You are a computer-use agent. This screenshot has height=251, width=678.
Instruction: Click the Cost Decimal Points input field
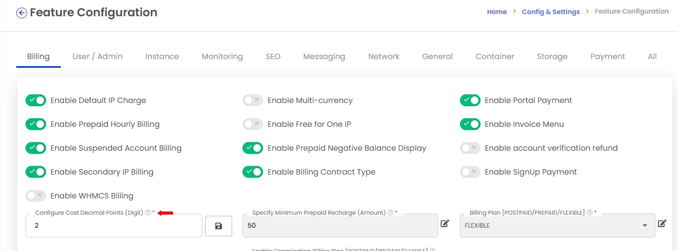coord(114,226)
